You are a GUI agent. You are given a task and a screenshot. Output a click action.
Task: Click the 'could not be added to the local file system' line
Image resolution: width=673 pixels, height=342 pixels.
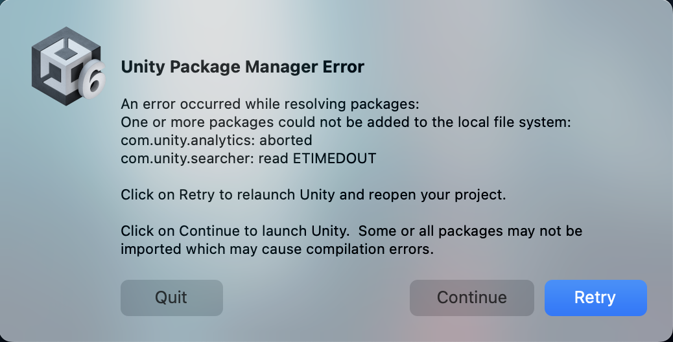[346, 122]
